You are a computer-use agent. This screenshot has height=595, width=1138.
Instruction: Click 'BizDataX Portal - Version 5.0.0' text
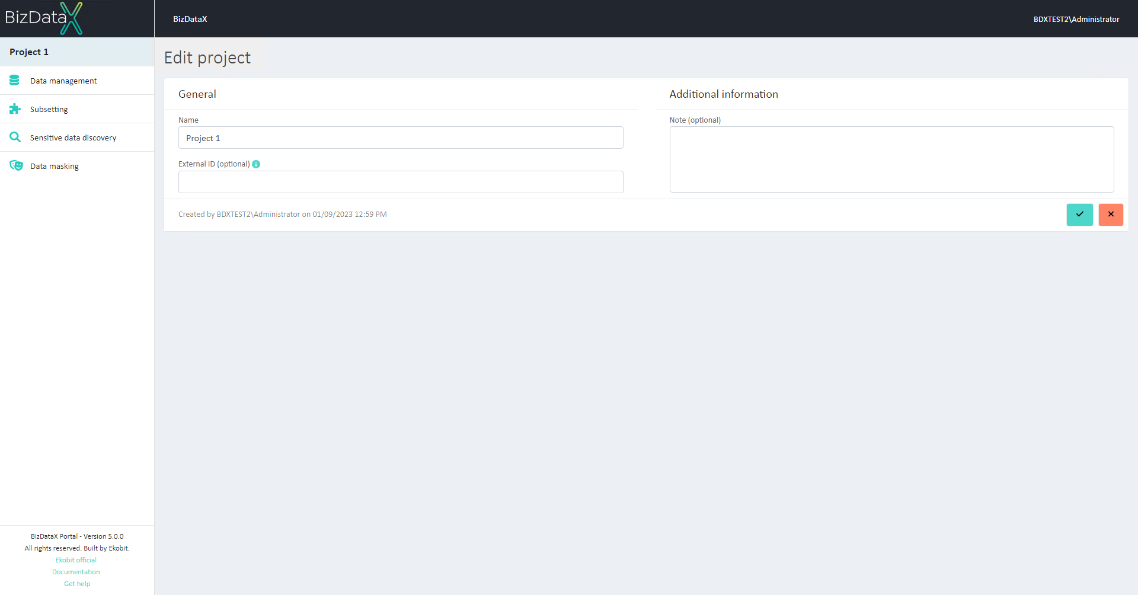tap(77, 536)
